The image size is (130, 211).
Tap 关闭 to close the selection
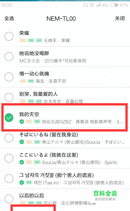click(x=120, y=18)
